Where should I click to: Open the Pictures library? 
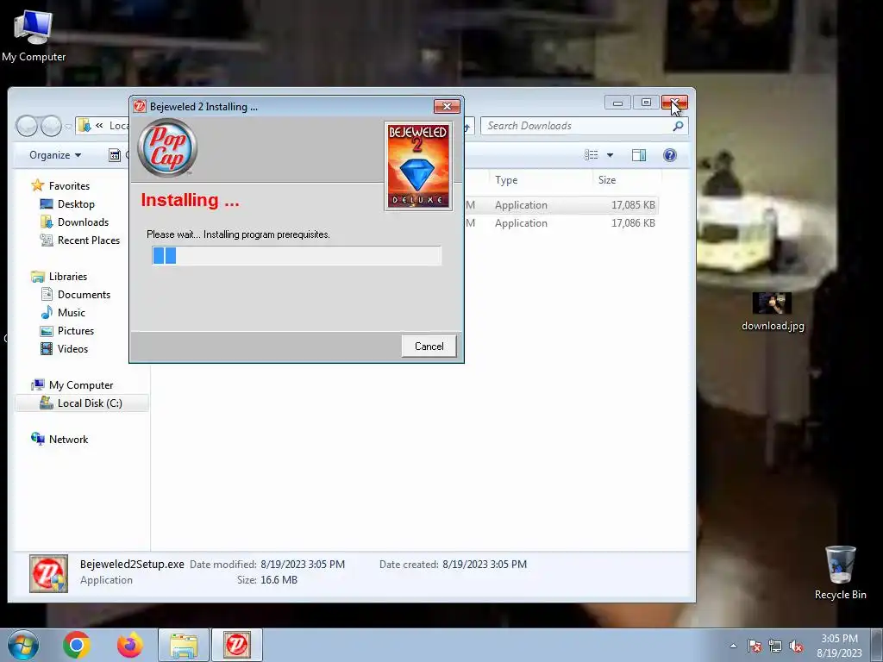tap(76, 331)
